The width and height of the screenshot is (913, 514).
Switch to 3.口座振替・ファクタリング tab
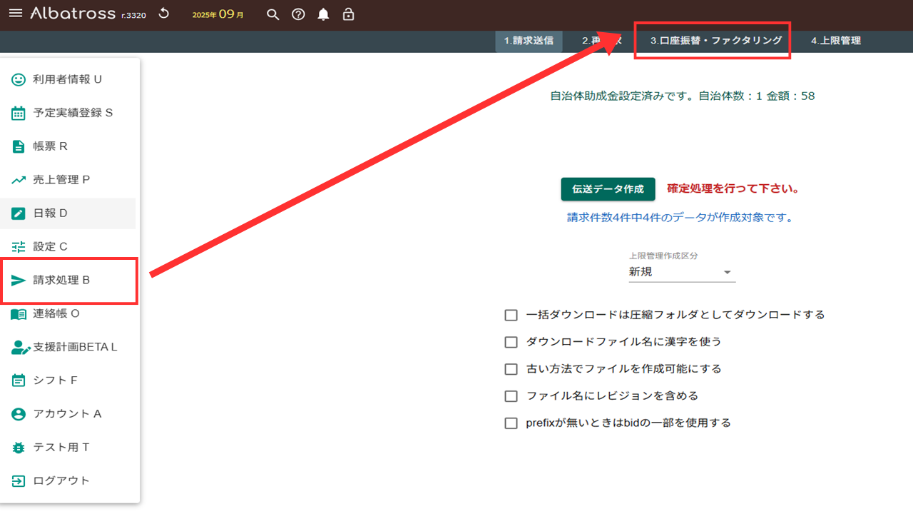715,41
